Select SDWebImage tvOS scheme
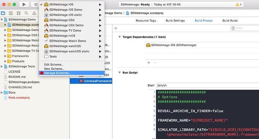Viewport: 259px width, 139px height. (x=72, y=36)
